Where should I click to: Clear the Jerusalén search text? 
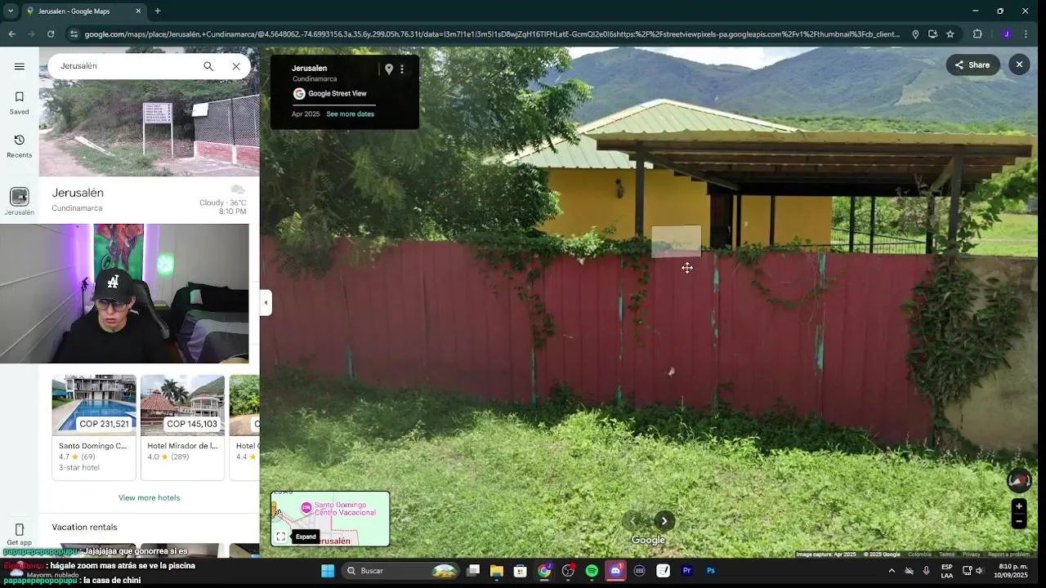236,66
